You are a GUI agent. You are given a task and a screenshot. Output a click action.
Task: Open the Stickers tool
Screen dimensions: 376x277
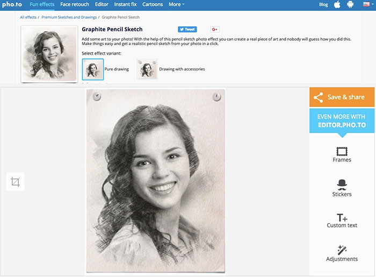tap(342, 188)
